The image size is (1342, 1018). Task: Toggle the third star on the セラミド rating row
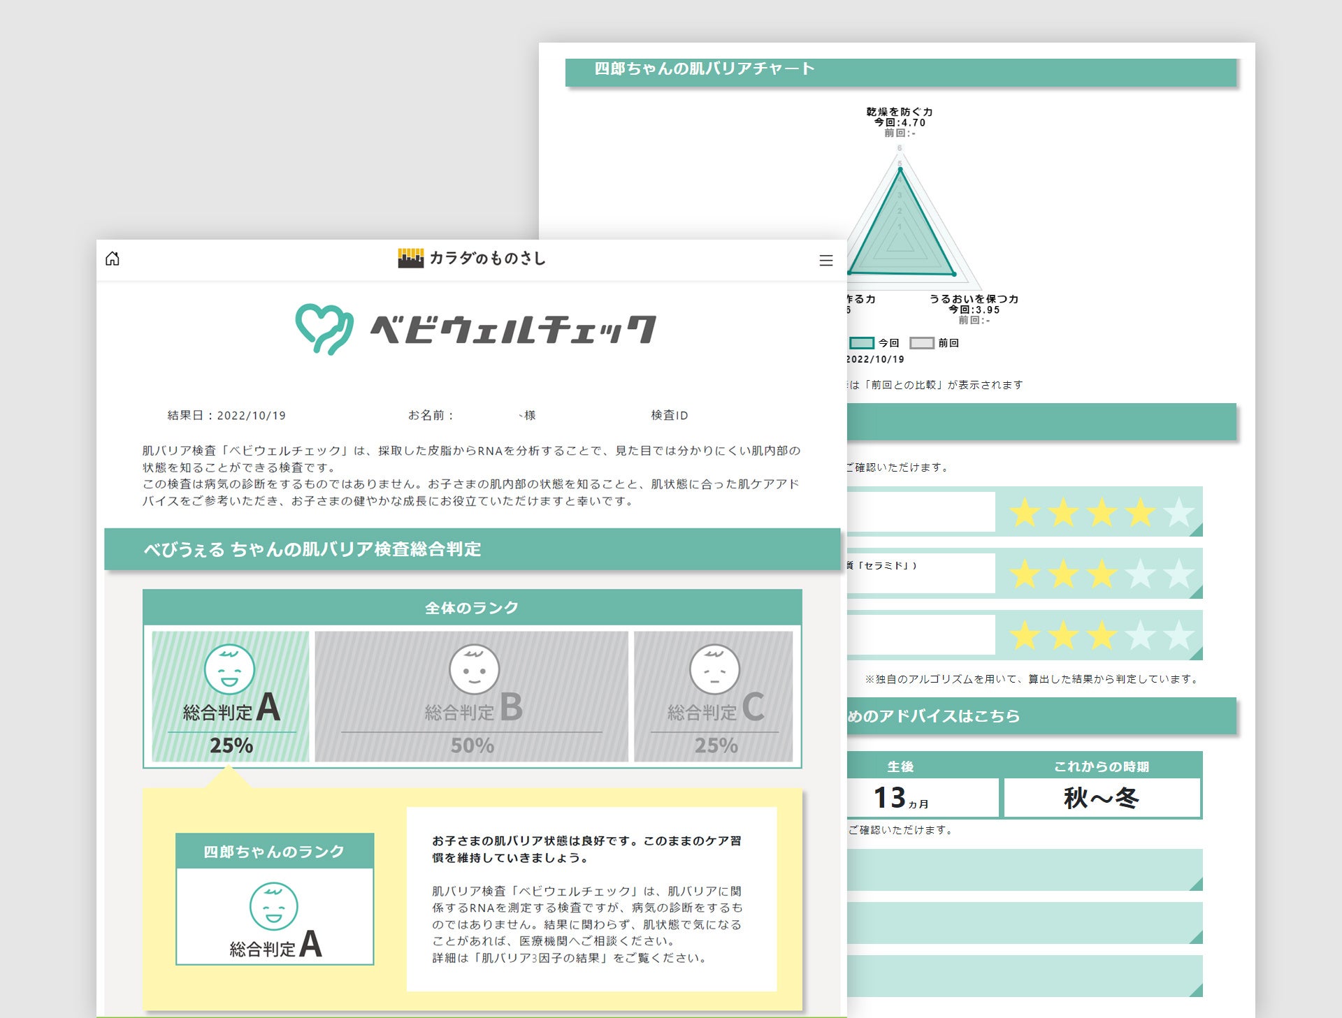click(x=1102, y=573)
